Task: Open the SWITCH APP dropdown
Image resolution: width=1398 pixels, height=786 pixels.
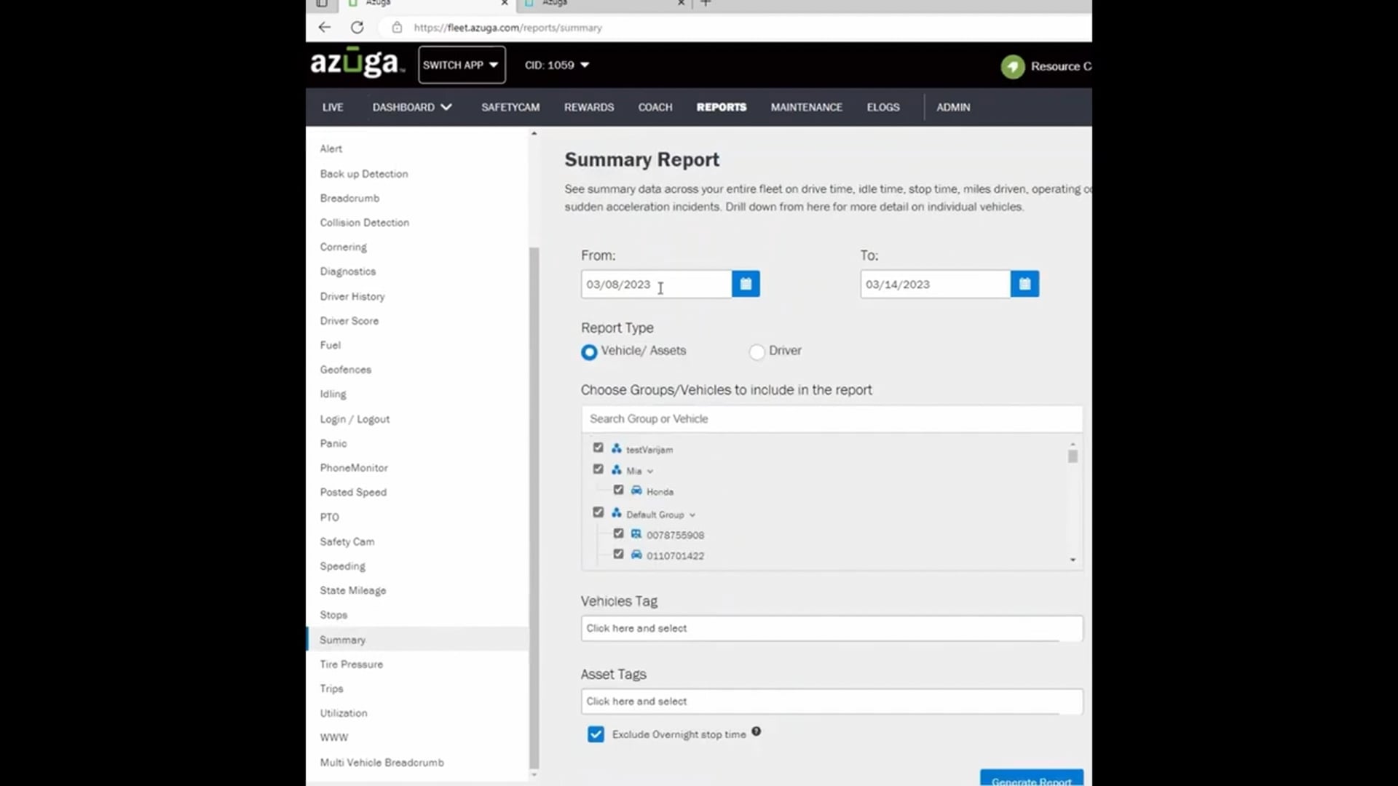Action: pos(461,65)
